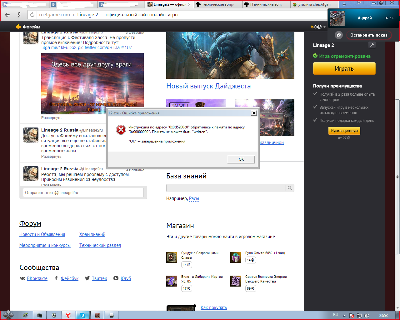Expand the Festival of Chaos tweet via Развернуть
The height and width of the screenshot is (320, 400).
click(51, 118)
